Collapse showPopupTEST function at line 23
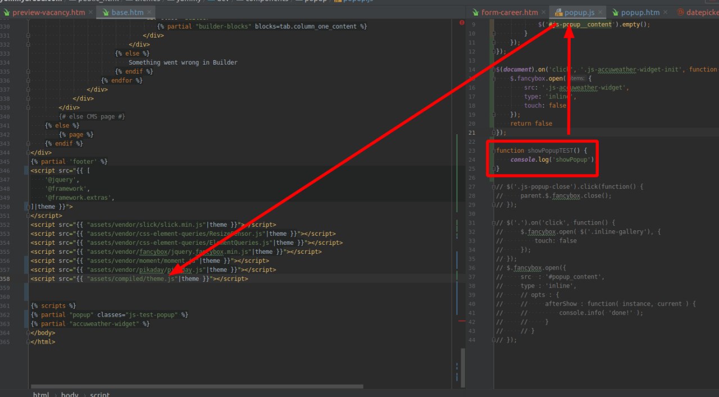This screenshot has height=397, width=719. 494,150
